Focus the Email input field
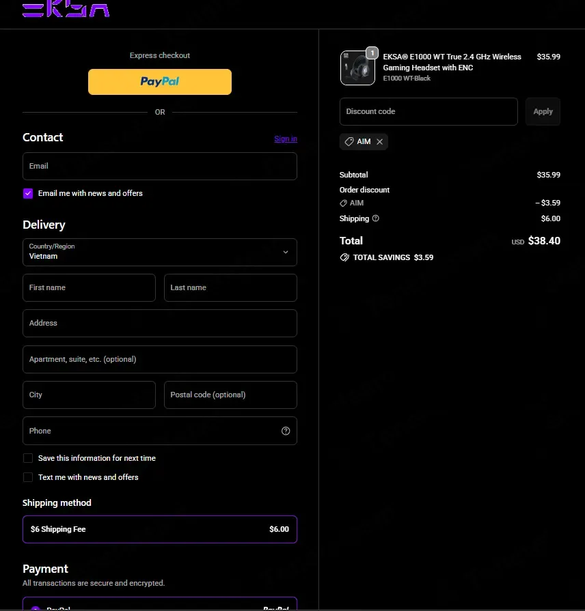 click(160, 167)
